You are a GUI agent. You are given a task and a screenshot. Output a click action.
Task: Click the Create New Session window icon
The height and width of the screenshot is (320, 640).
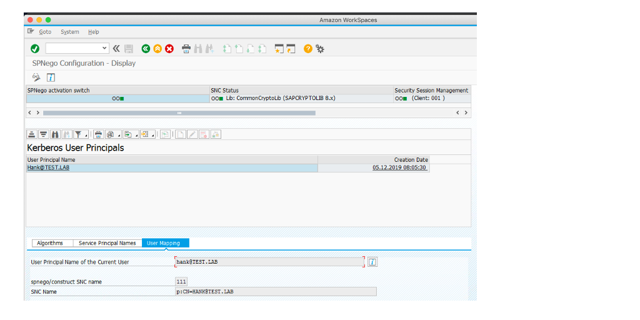click(x=279, y=49)
